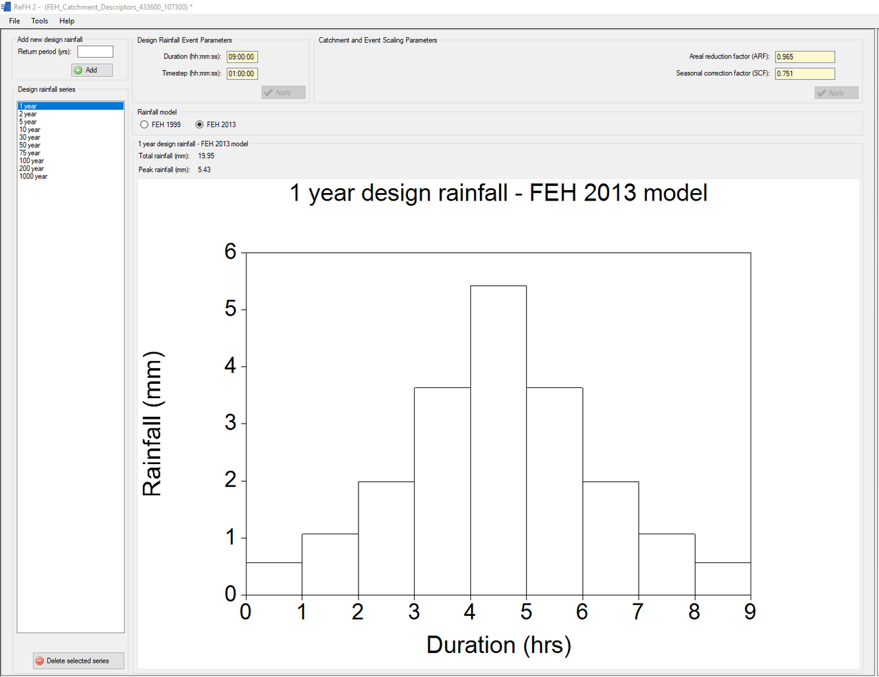Viewport: 879px width, 677px height.
Task: Apply the design rainfall event parameters
Action: click(283, 93)
